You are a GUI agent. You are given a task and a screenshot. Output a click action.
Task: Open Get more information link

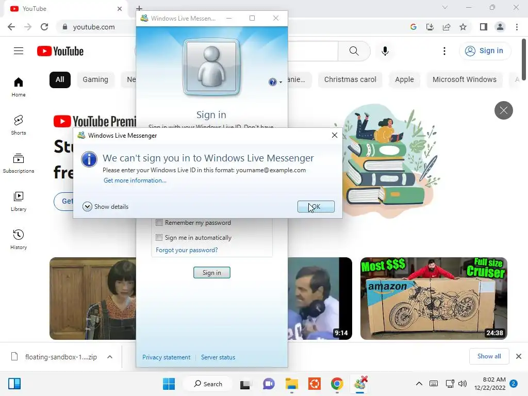[x=135, y=180]
